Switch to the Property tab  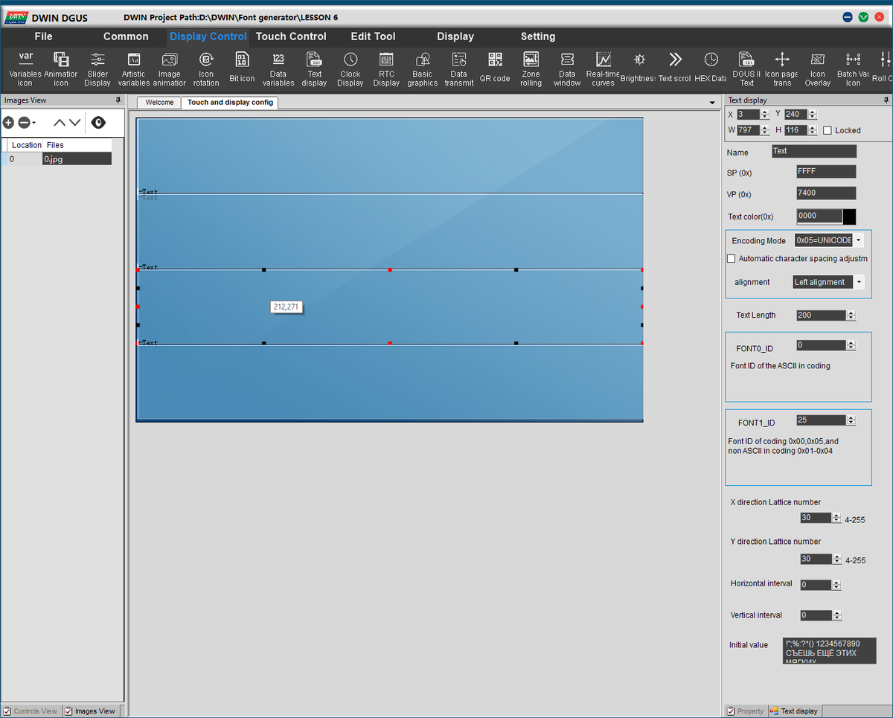[746, 711]
